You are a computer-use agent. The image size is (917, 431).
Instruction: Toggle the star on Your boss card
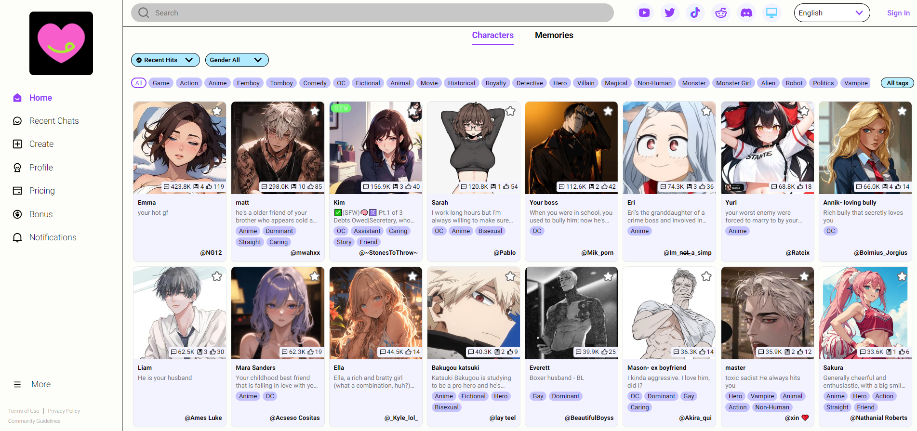pos(608,111)
